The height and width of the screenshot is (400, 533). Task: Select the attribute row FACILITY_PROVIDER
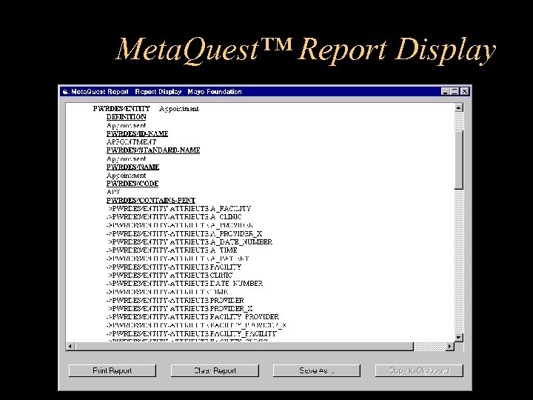(x=192, y=317)
